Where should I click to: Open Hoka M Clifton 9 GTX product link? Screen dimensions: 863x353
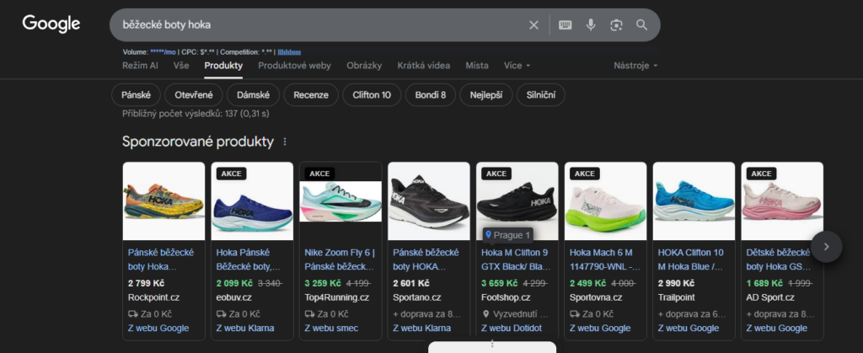click(x=514, y=258)
